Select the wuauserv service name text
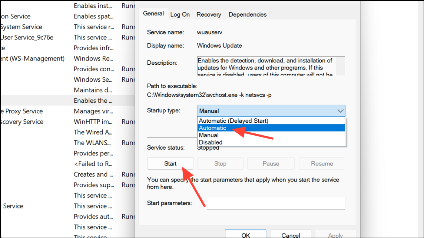 209,33
